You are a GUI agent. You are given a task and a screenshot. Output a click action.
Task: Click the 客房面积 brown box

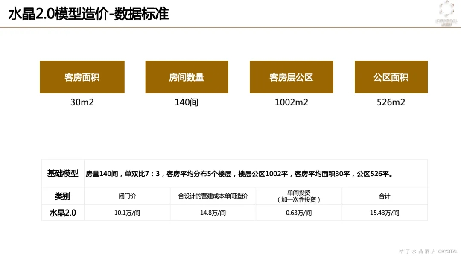point(82,77)
